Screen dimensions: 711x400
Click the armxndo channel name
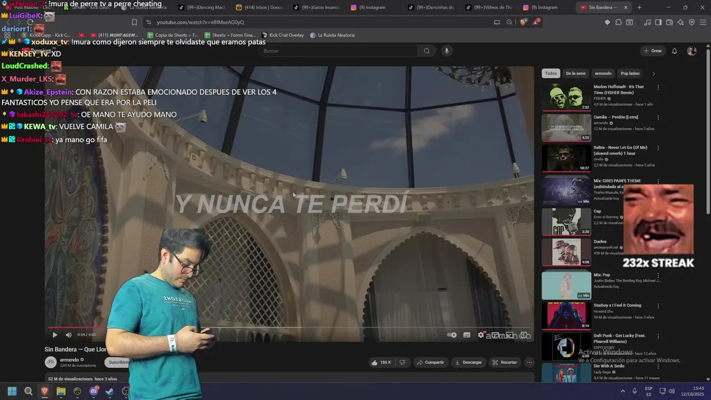69,360
